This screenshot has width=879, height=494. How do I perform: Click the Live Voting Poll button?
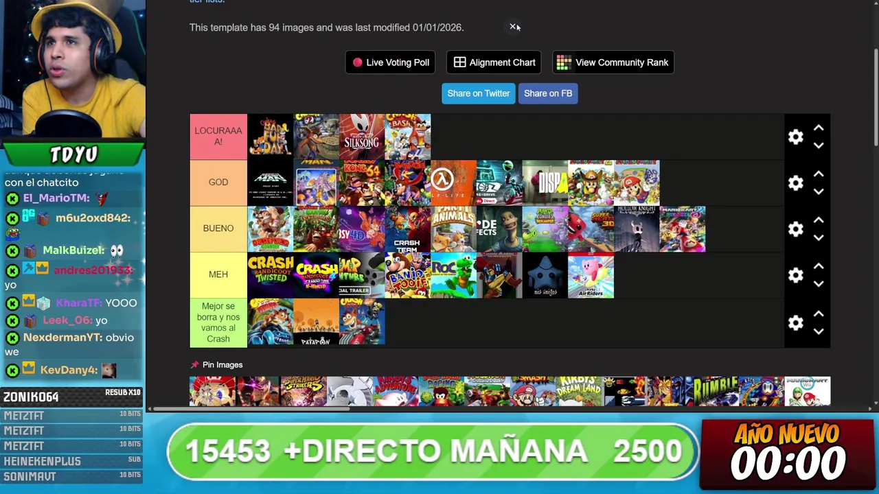(391, 62)
